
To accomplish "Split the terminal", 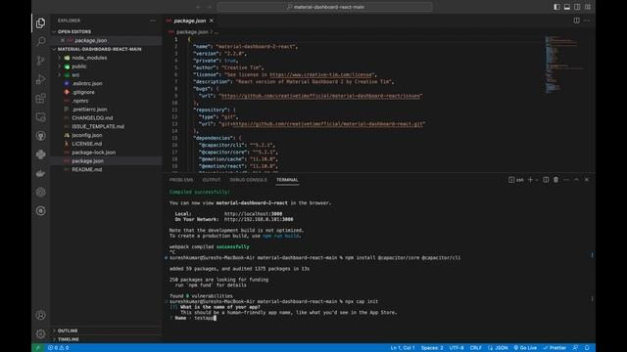I will (x=546, y=180).
